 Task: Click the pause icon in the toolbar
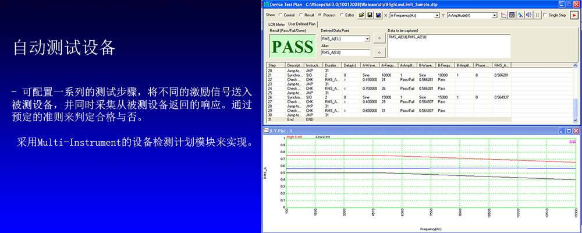[x=537, y=15]
